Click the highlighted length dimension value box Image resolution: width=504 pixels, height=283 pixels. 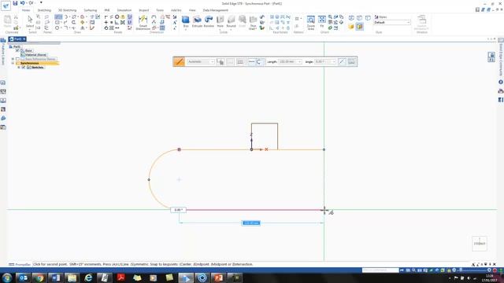pos(250,223)
